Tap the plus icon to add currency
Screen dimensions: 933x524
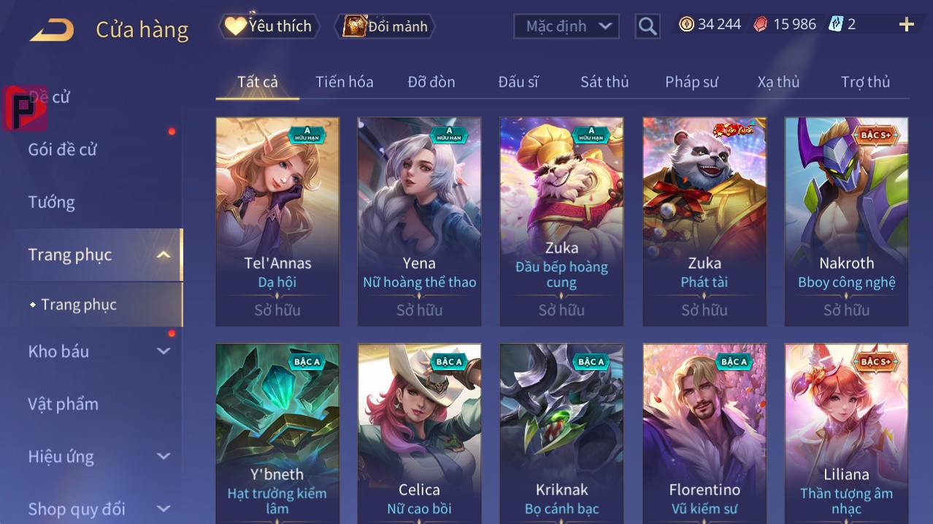[907, 25]
